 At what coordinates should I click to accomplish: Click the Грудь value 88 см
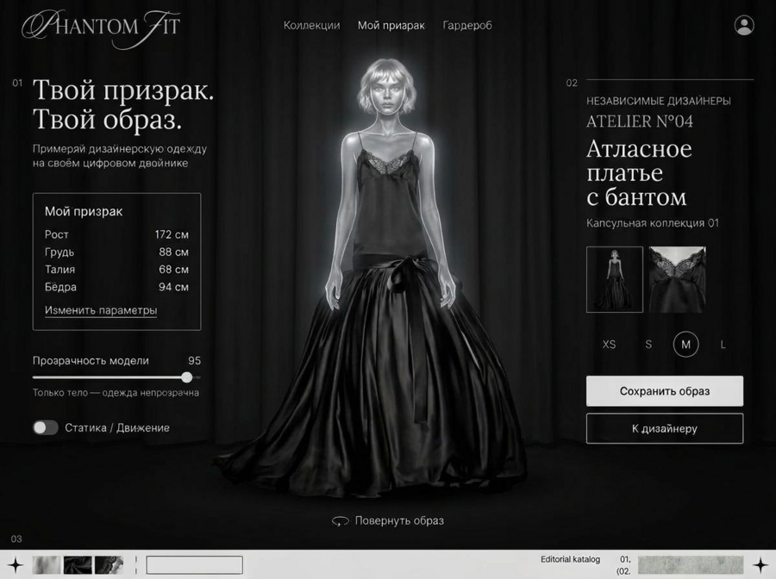click(173, 252)
